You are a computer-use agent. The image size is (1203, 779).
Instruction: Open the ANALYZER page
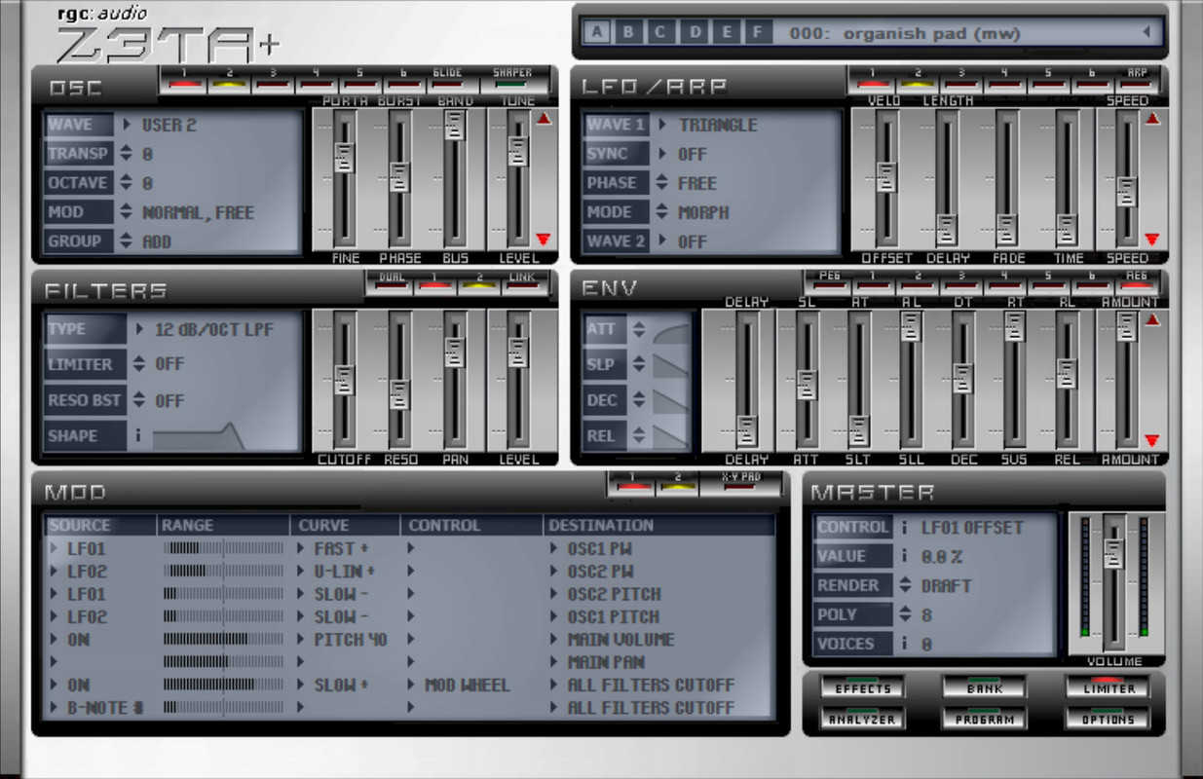[x=863, y=720]
